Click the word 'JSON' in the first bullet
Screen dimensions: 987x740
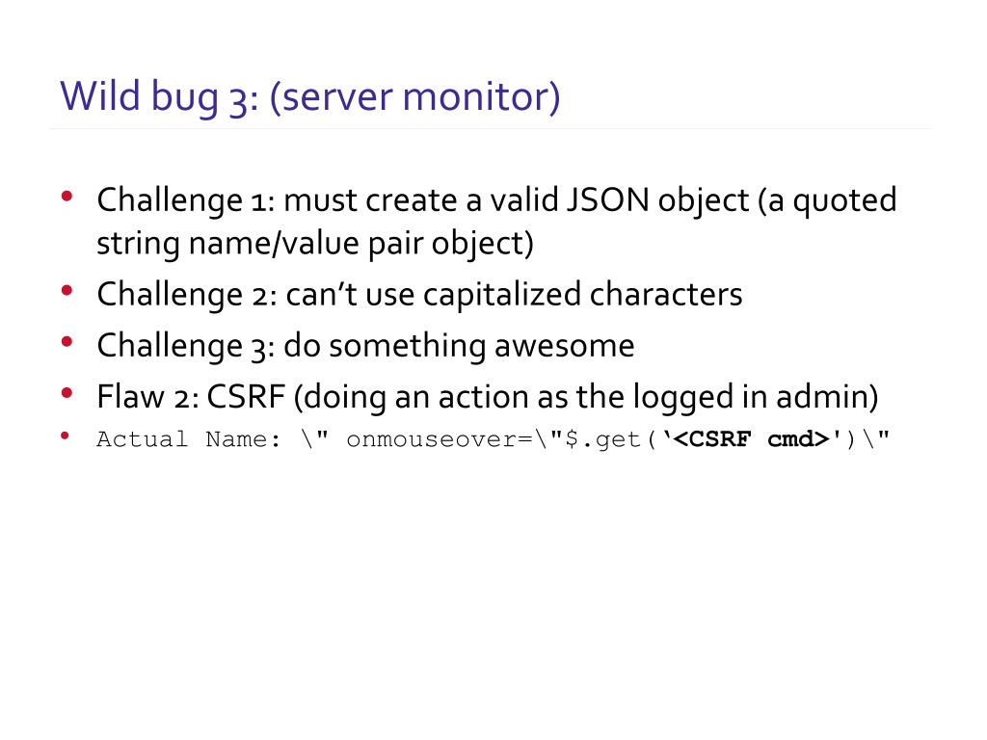[x=607, y=200]
